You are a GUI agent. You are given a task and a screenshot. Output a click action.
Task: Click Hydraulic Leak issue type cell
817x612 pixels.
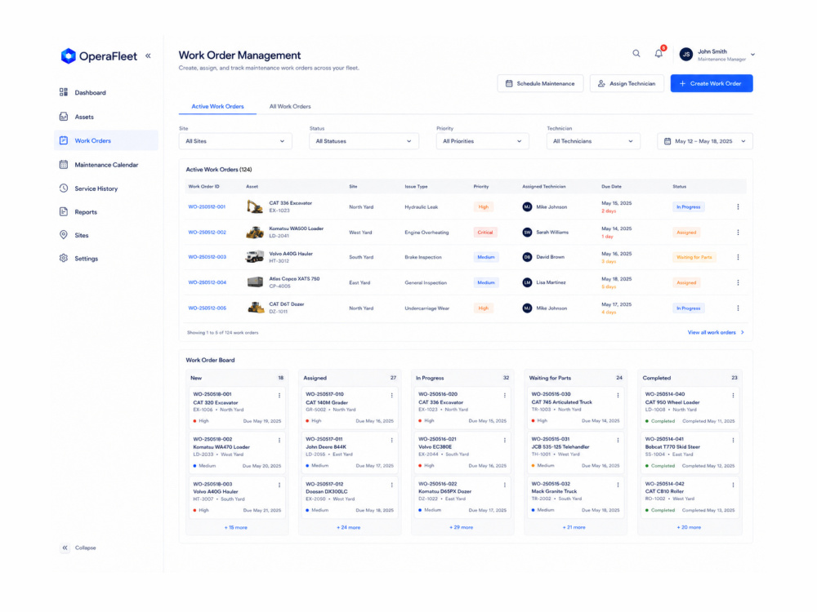pos(421,206)
